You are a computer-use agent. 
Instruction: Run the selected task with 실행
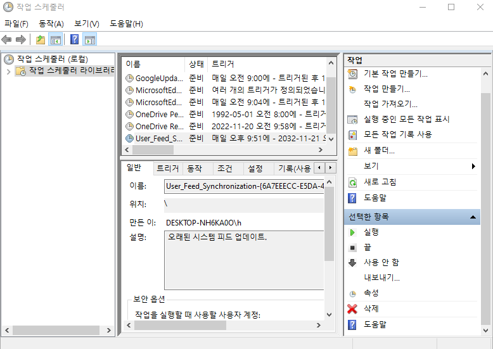click(371, 232)
